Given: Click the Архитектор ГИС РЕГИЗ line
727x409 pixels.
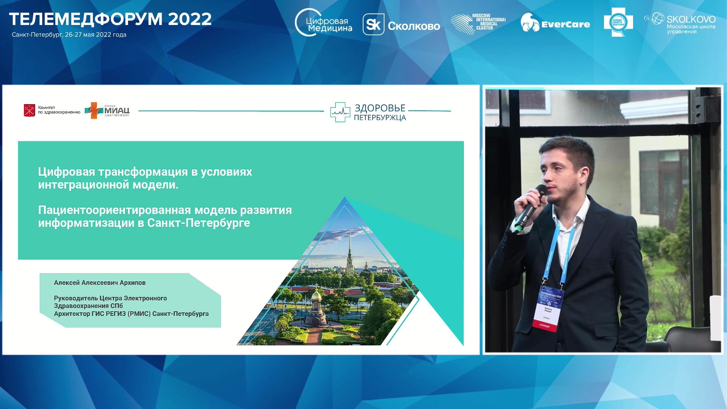Looking at the screenshot, I should tap(131, 314).
